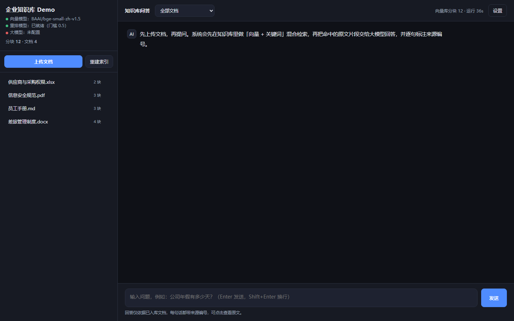Click the 重建索引 rebuild index button
The image size is (514, 321).
[99, 62]
